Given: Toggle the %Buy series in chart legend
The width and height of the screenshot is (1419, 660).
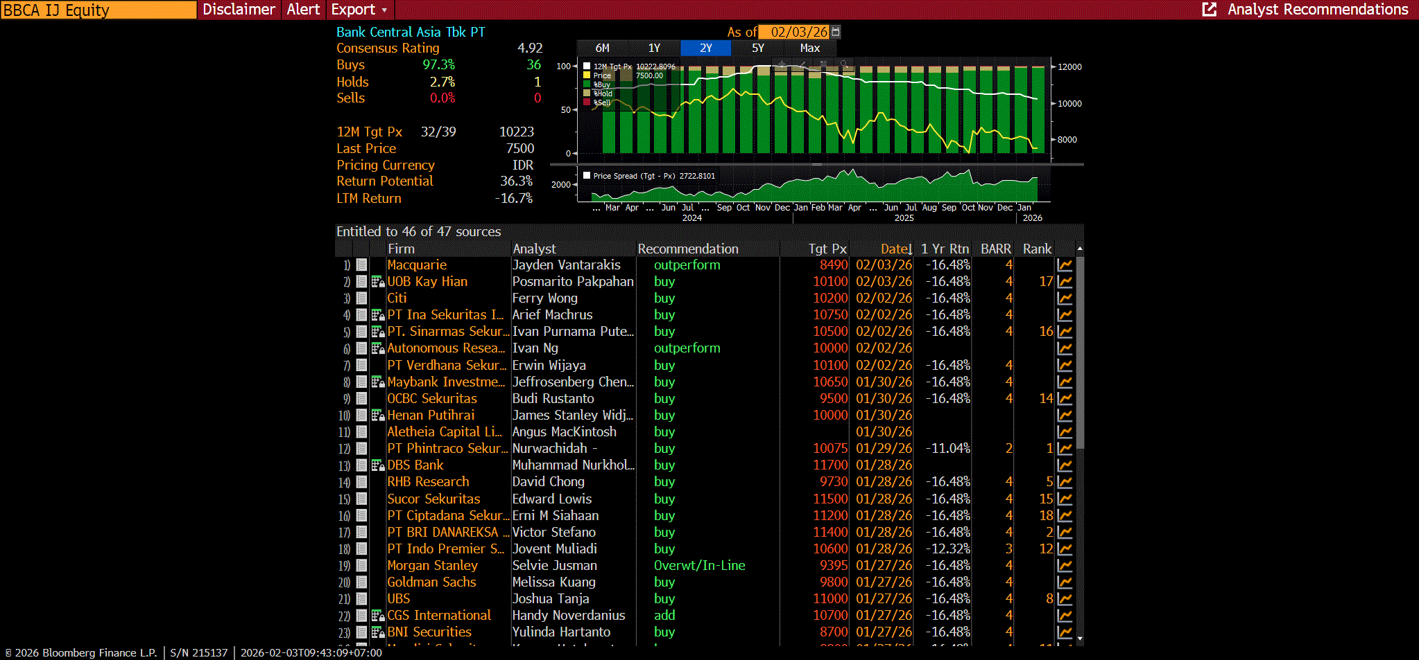Looking at the screenshot, I should click(587, 84).
